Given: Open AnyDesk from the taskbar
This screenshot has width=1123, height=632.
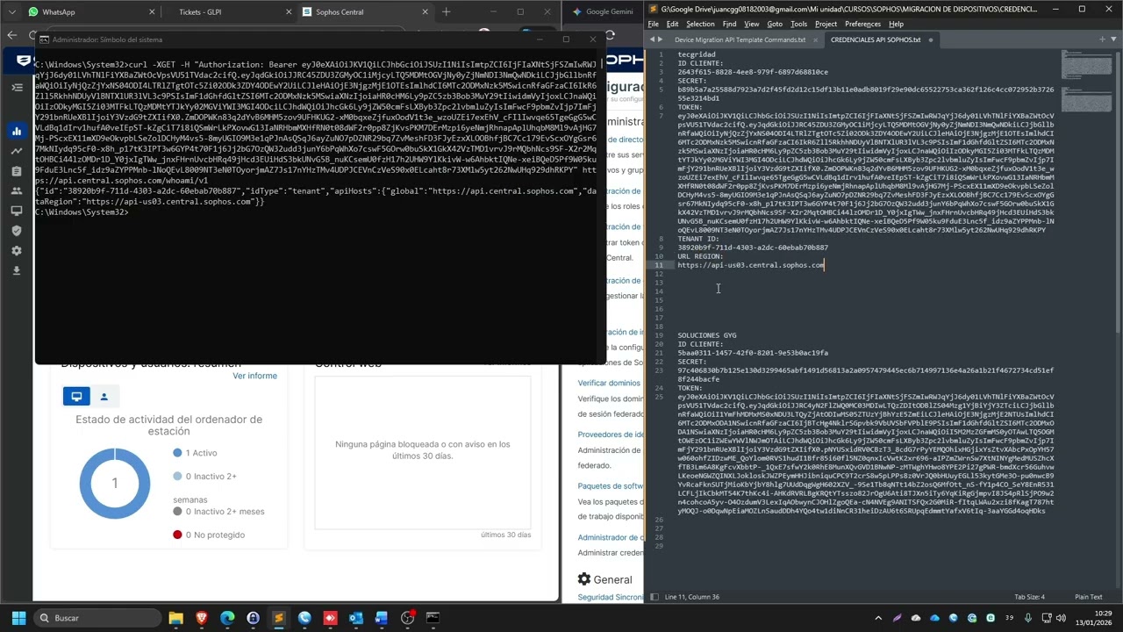Looking at the screenshot, I should click(x=330, y=618).
